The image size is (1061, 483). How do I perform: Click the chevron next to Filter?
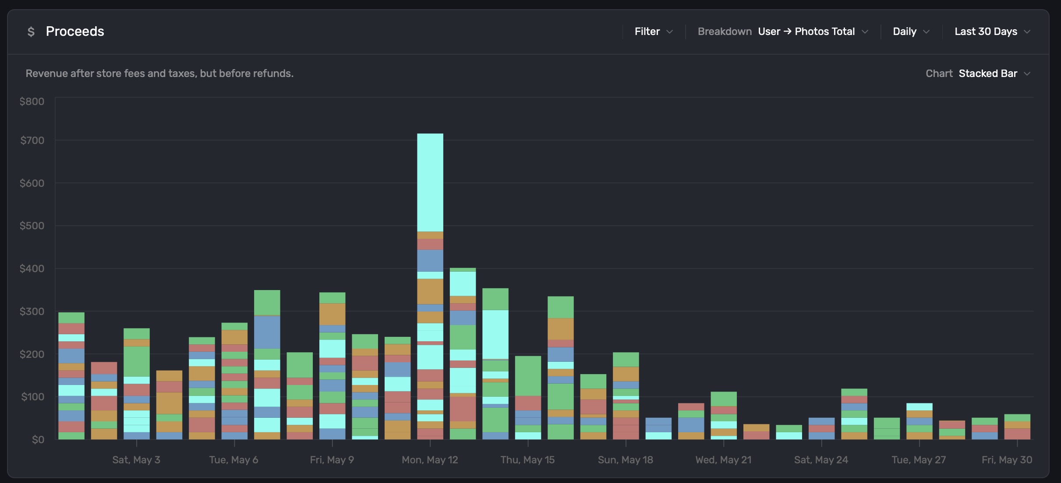(x=669, y=32)
